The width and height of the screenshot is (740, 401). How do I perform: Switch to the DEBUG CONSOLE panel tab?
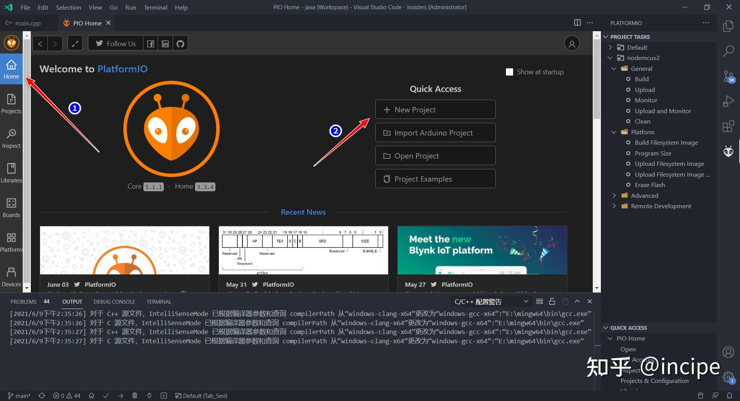click(114, 302)
